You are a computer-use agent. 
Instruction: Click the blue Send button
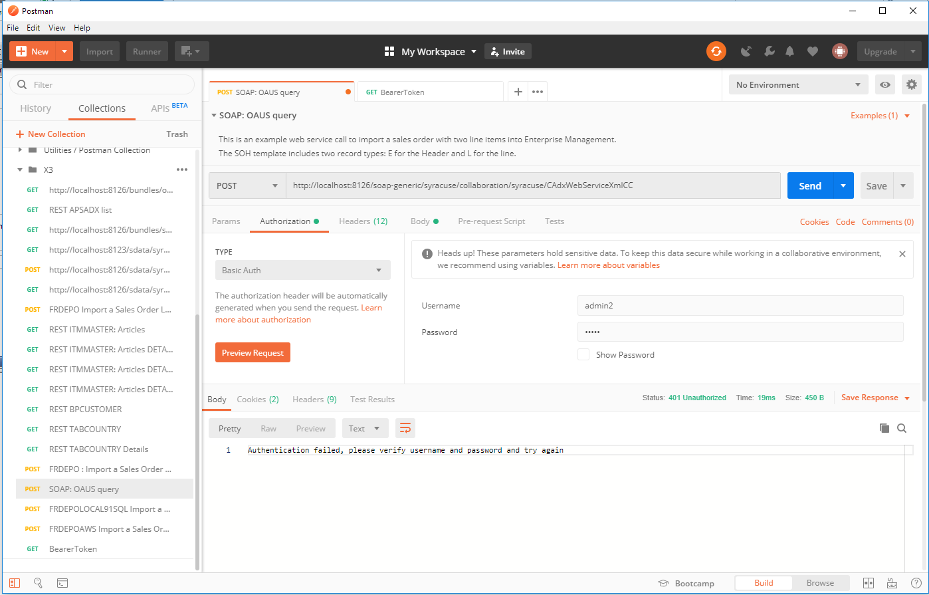(x=809, y=185)
